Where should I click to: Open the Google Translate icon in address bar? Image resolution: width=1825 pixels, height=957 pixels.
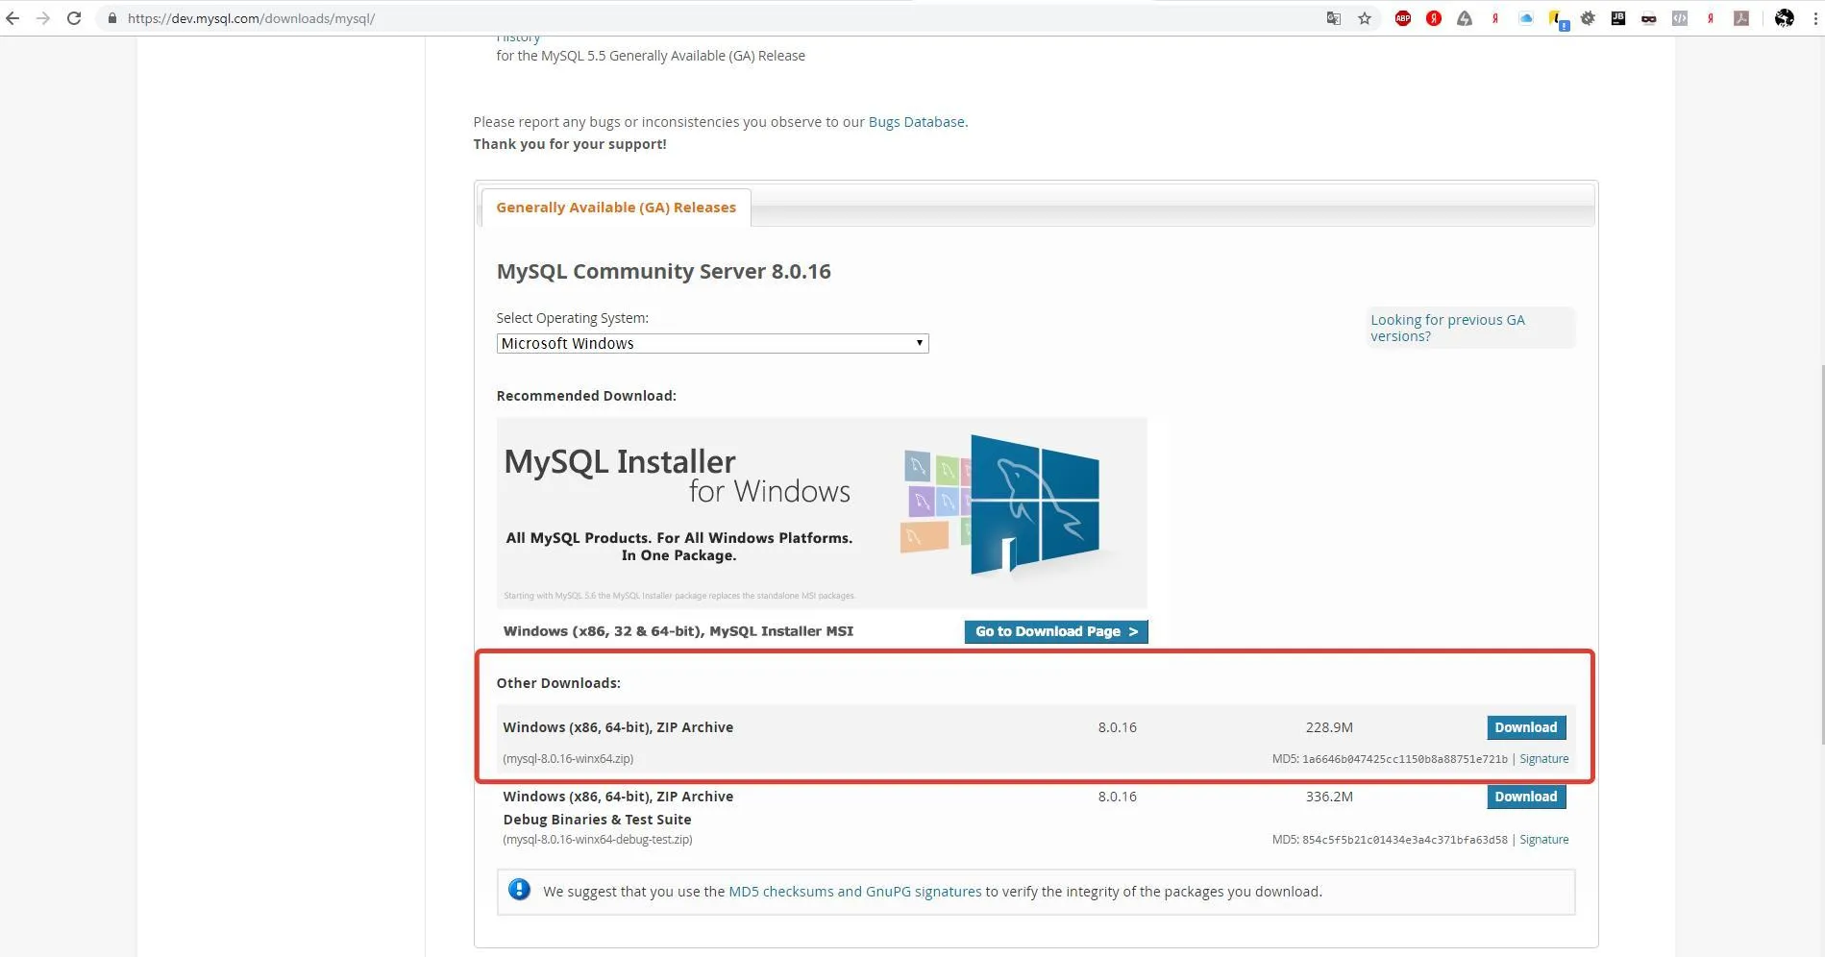(1333, 18)
